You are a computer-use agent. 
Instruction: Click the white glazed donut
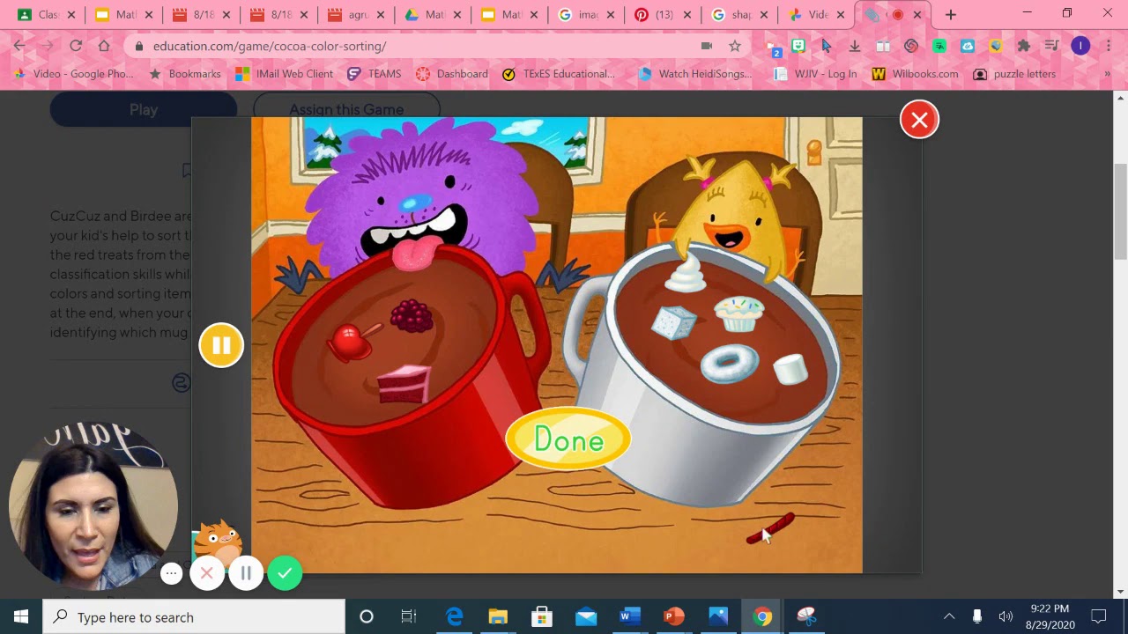click(x=730, y=364)
